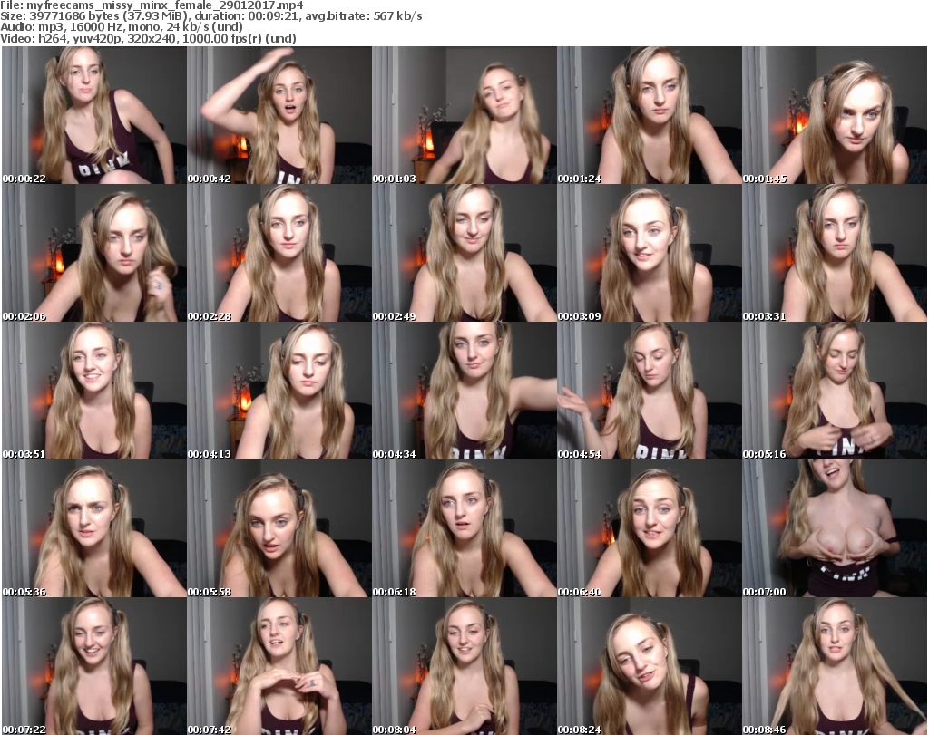Click the thumbnail labeled 00:07:22
Screen dimensions: 929x735
click(93, 666)
